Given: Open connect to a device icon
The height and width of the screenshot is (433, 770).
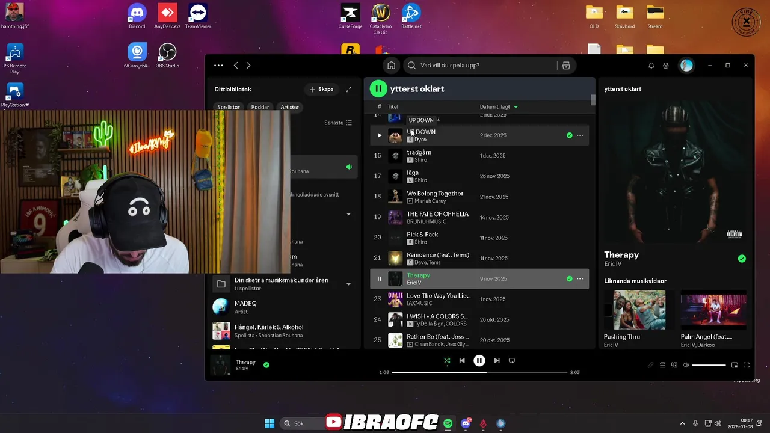Looking at the screenshot, I should [674, 365].
